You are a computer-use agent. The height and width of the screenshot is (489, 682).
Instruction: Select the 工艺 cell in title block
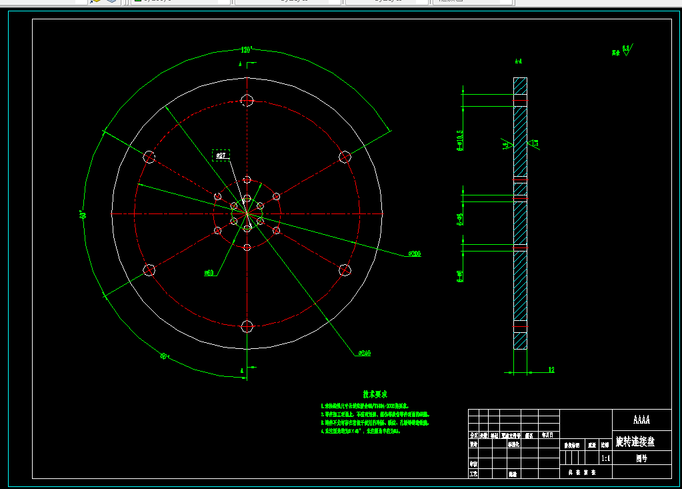[473, 474]
